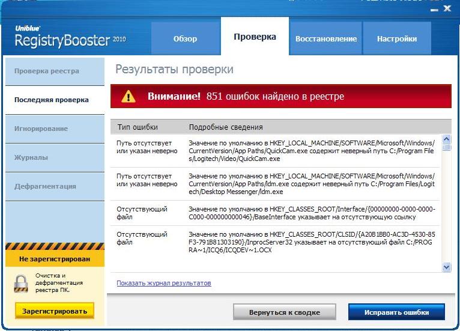460x331 pixels.
Task: Select Проверка реестра in the sidebar
Action: click(47, 71)
